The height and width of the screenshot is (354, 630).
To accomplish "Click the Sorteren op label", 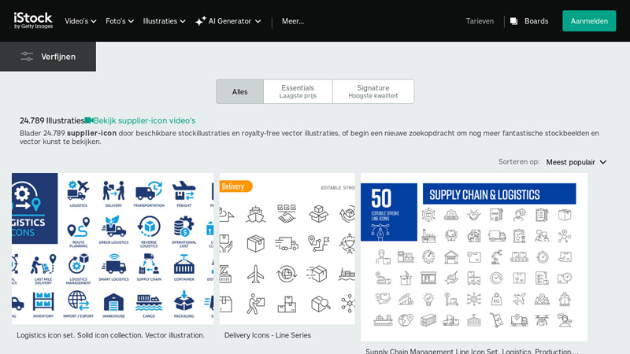I will pos(519,162).
